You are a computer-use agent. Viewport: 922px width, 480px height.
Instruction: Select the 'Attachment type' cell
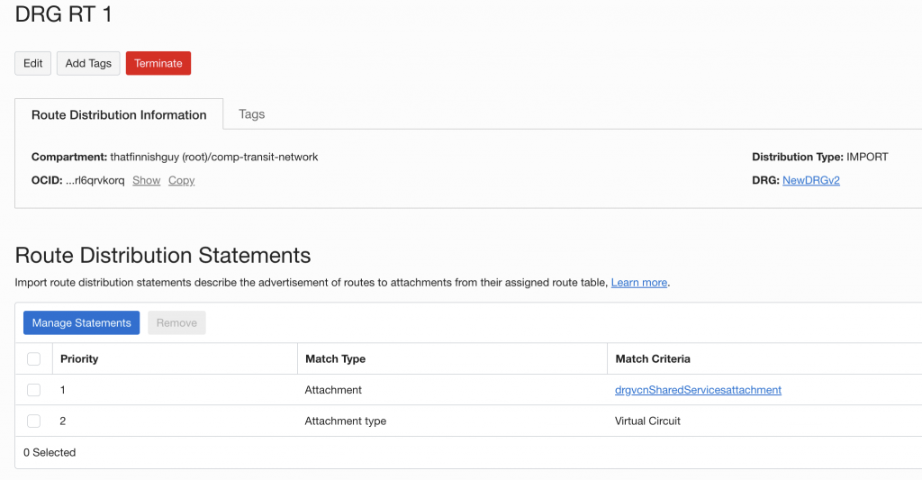345,421
